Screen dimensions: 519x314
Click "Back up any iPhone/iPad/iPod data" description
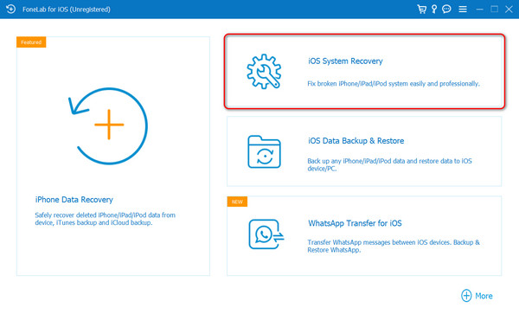click(389, 164)
